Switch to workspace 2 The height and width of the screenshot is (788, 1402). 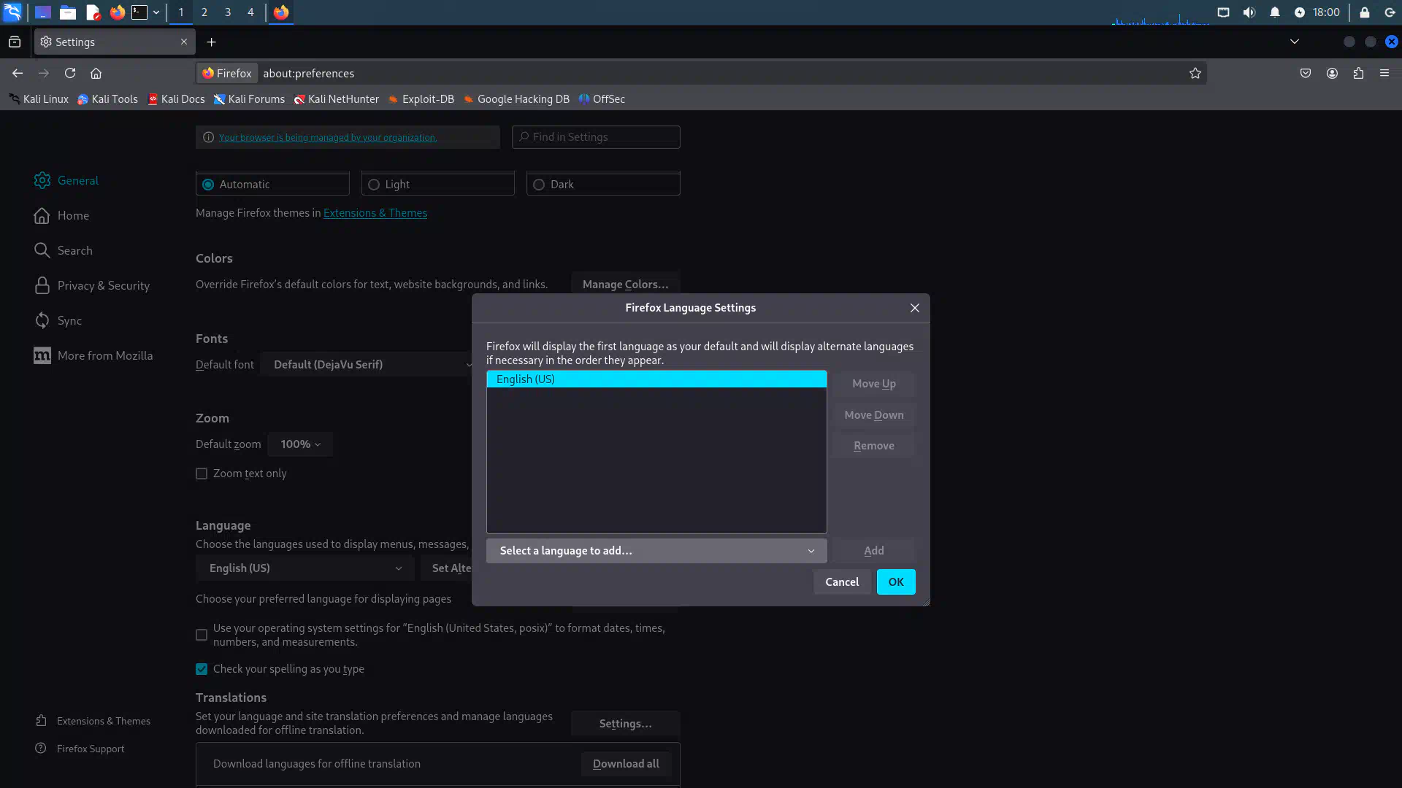pyautogui.click(x=204, y=12)
